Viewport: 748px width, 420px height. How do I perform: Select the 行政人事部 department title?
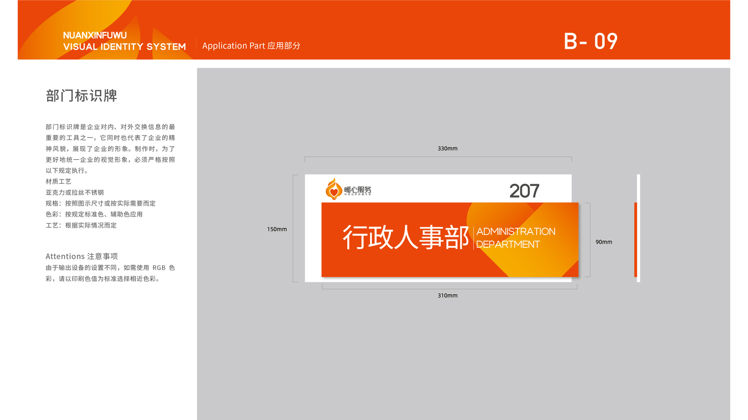click(x=405, y=237)
